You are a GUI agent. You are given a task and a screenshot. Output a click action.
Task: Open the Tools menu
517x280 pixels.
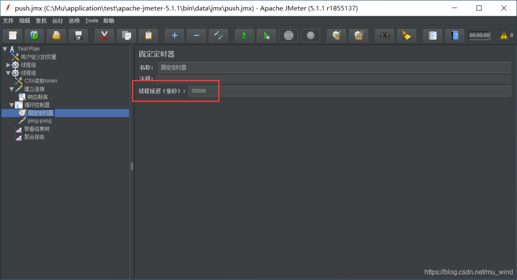[x=91, y=21]
